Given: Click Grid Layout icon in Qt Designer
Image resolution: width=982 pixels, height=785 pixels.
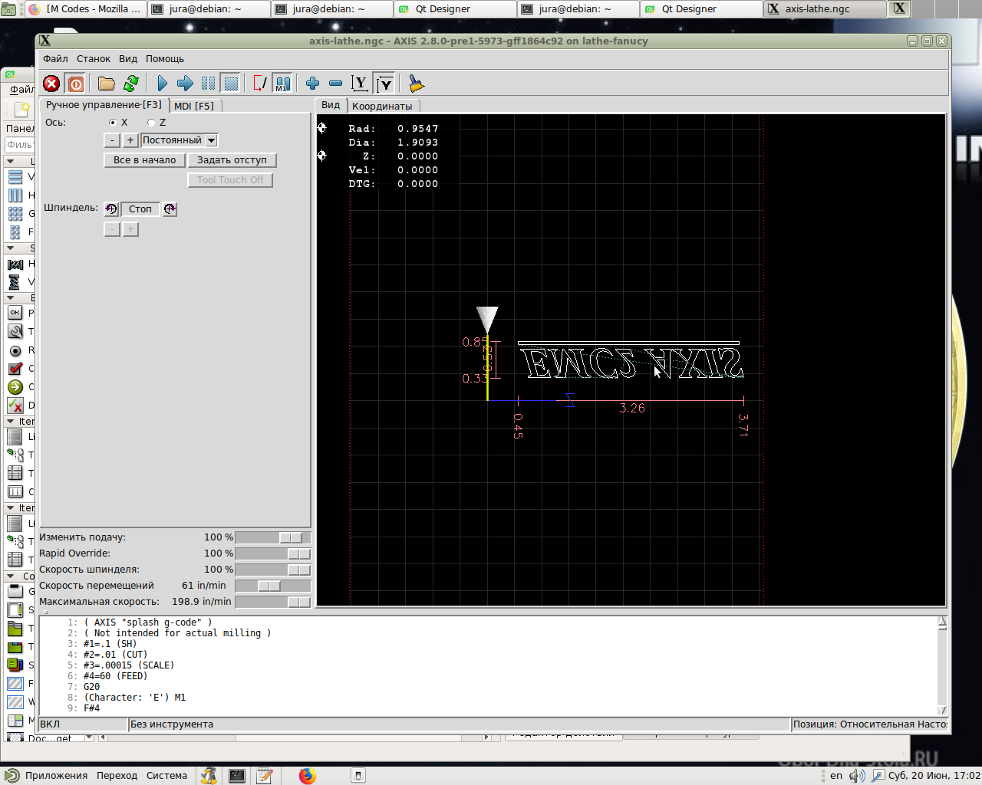Looking at the screenshot, I should (x=15, y=213).
